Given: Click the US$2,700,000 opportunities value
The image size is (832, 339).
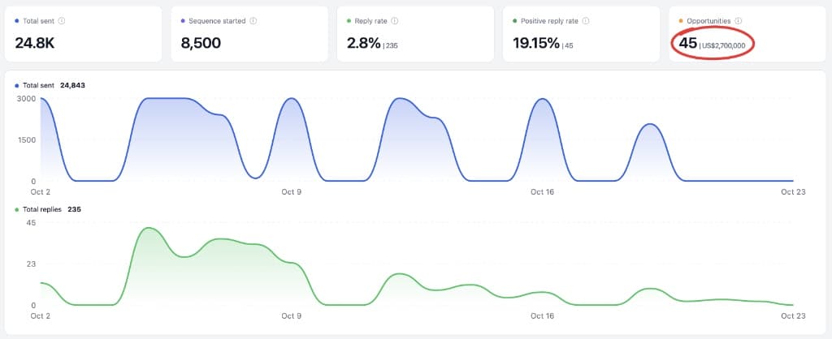Looking at the screenshot, I should 724,46.
